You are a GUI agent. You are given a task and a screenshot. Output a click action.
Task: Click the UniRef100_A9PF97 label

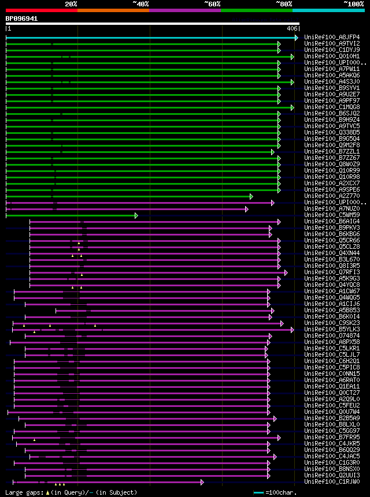pos(332,100)
